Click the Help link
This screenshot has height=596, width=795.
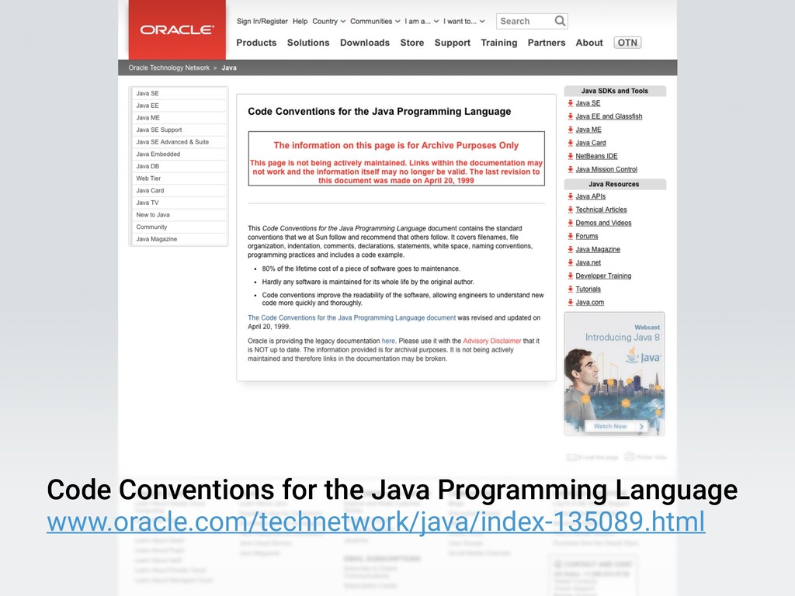[x=300, y=21]
